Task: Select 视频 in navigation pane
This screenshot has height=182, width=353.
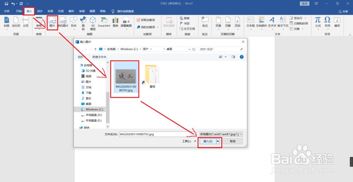Action: point(89,76)
